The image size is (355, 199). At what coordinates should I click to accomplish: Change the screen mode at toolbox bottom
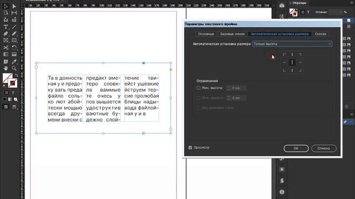tap(14, 107)
